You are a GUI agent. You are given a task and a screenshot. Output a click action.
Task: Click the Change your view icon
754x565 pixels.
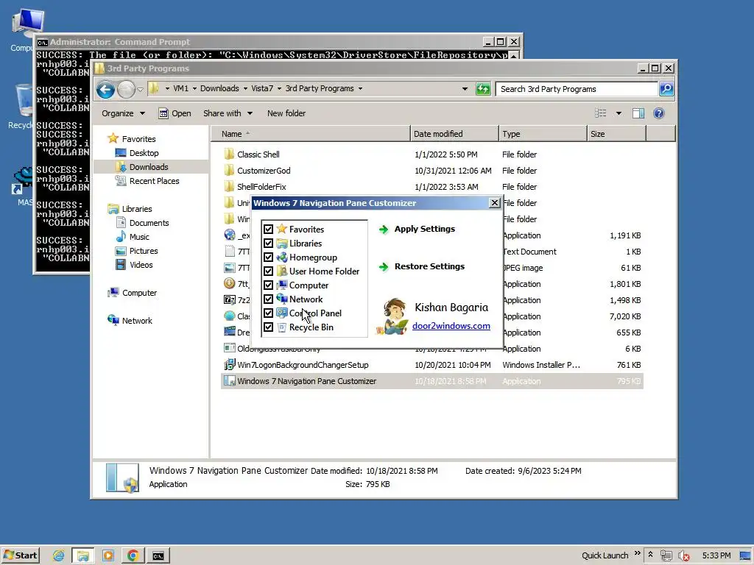601,113
